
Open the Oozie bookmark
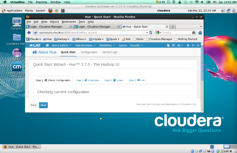click(138, 39)
